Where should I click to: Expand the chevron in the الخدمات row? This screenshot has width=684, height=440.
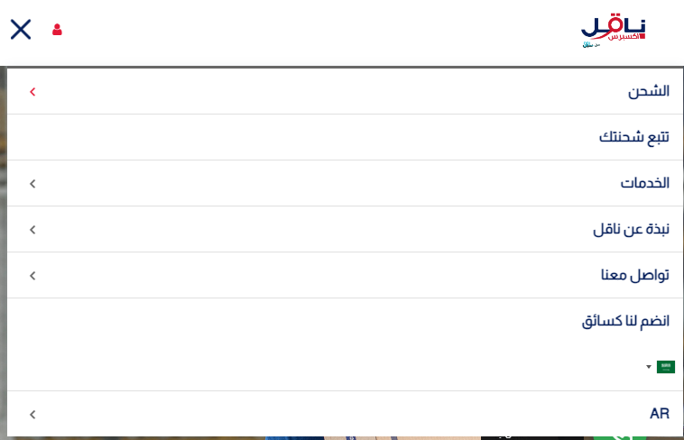(x=32, y=184)
